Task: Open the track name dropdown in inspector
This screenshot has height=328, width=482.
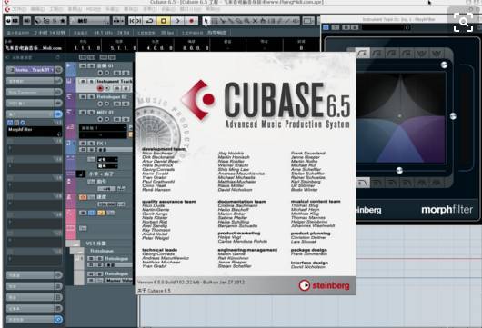Action: click(34, 70)
